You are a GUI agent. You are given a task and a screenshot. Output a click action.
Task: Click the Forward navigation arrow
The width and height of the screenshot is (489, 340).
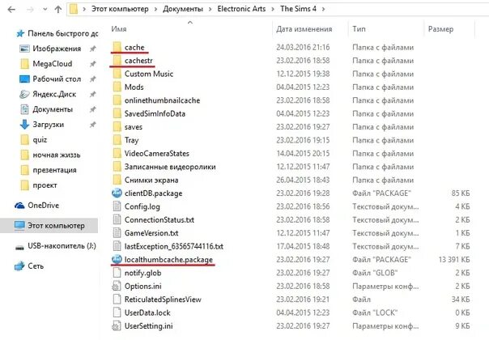pos(30,10)
